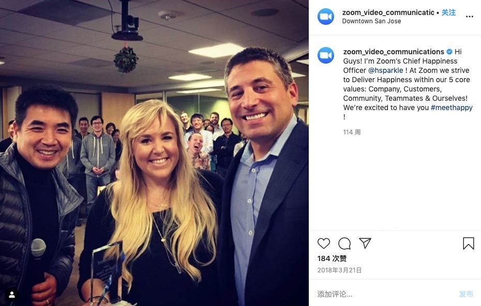Click the blue verified badge
Image resolution: width=481 pixels, height=306 pixels.
pyautogui.click(x=449, y=52)
